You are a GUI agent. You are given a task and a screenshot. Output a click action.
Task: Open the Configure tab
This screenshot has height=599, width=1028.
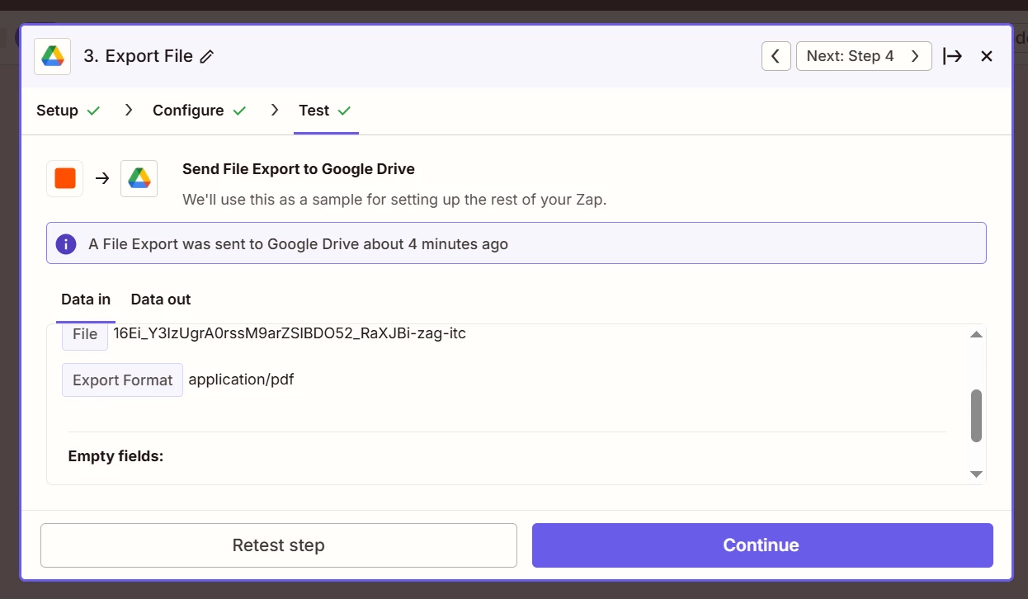pos(199,111)
